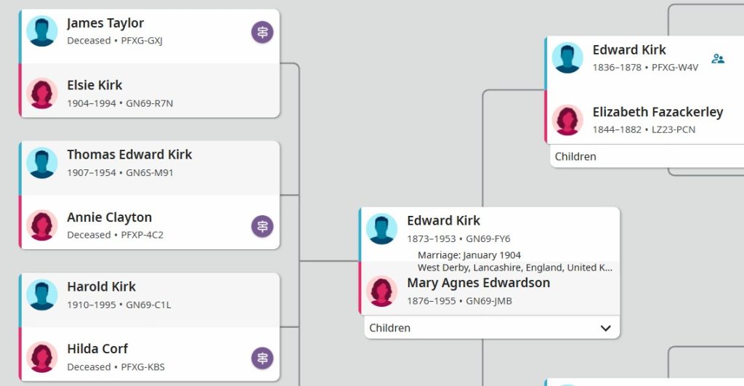Click the people icon next to Edward Kirk 1836–1878
This screenshot has width=744, height=386.
point(718,59)
